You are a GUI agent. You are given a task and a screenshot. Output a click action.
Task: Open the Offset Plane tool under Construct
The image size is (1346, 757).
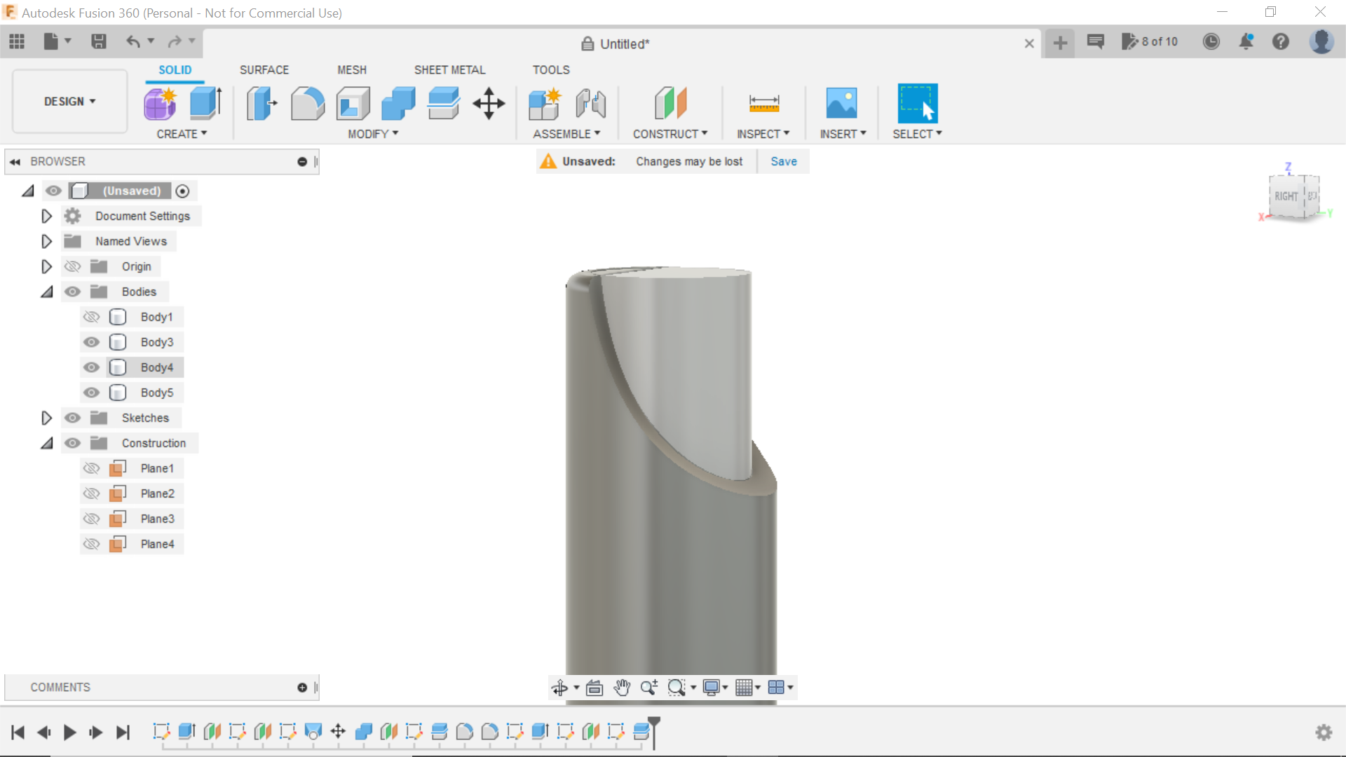click(671, 103)
